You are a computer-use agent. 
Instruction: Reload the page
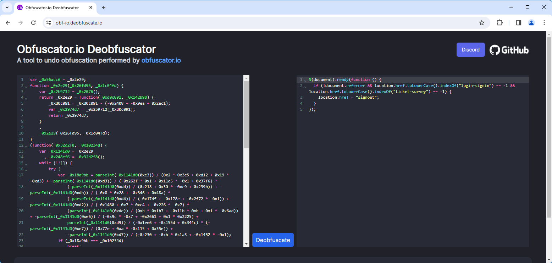(33, 23)
